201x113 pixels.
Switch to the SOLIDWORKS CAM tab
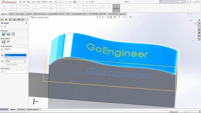[79, 14]
